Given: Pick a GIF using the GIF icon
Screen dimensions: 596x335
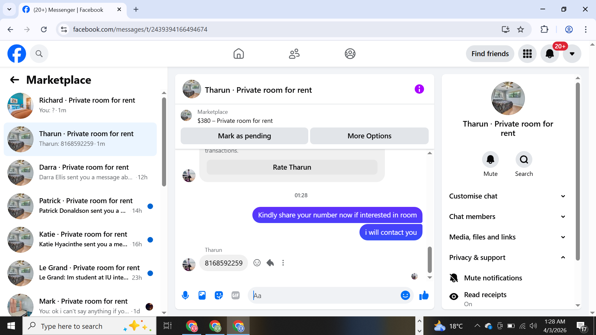Looking at the screenshot, I should coord(236,295).
